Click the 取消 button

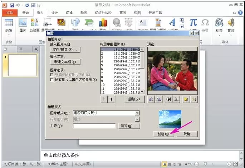click(187, 134)
